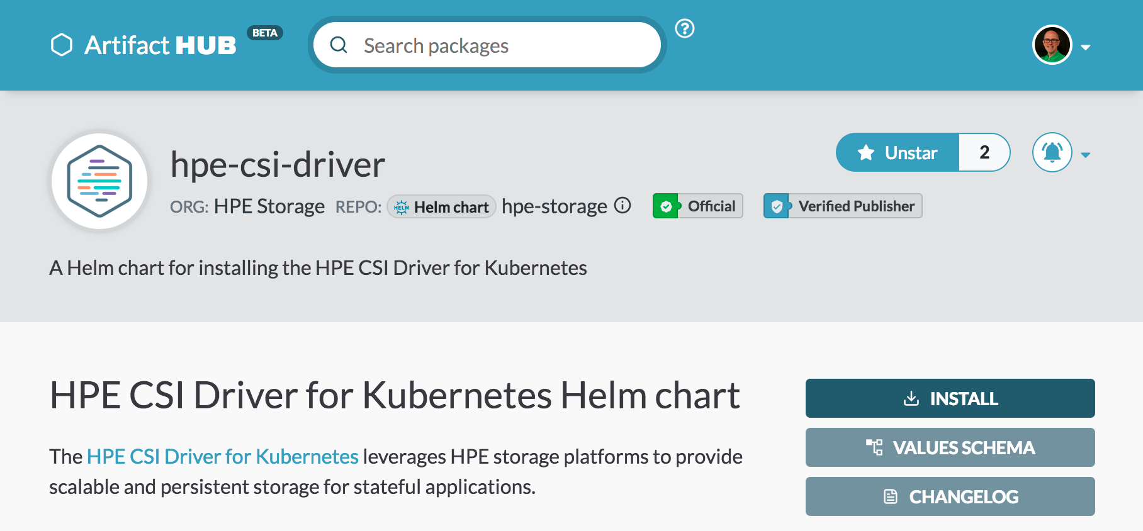
Task: Click the Artifact Hub hexagon logo
Action: 62,45
